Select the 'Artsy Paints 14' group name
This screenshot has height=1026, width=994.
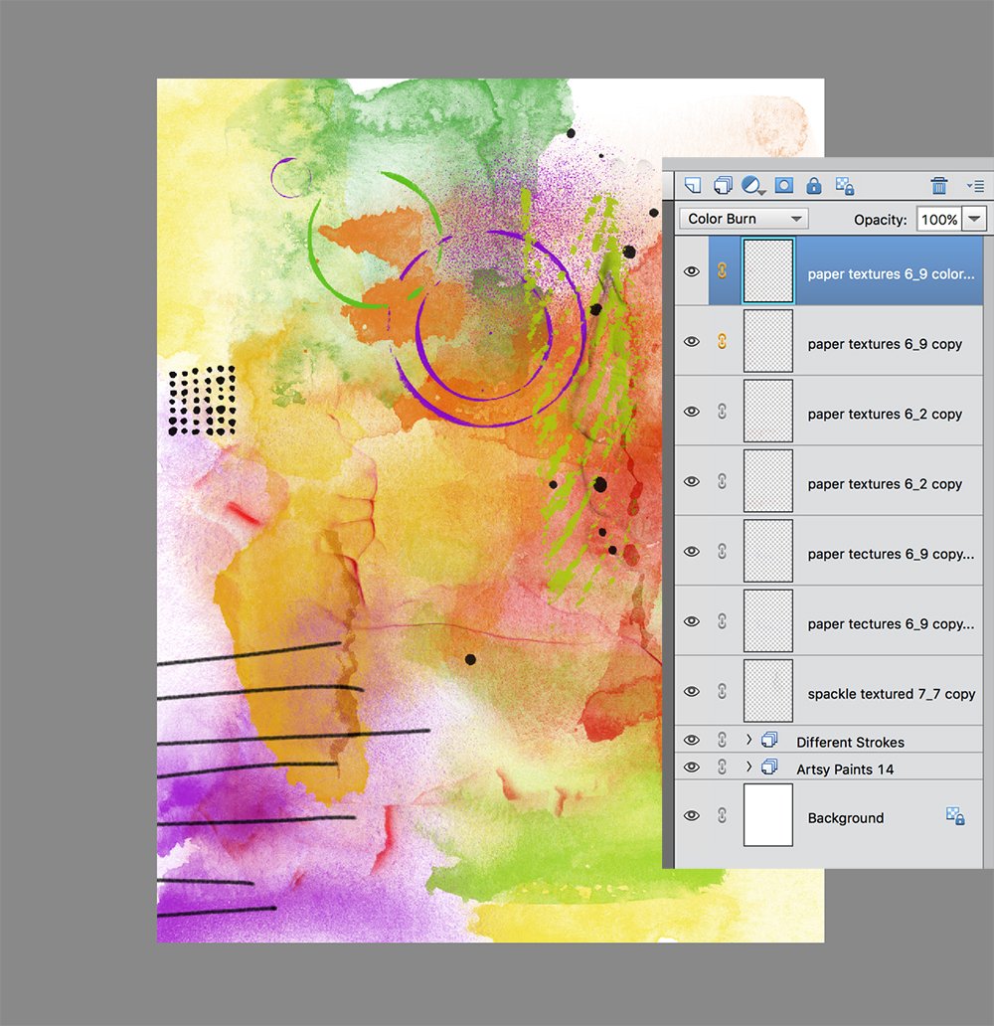pyautogui.click(x=845, y=769)
